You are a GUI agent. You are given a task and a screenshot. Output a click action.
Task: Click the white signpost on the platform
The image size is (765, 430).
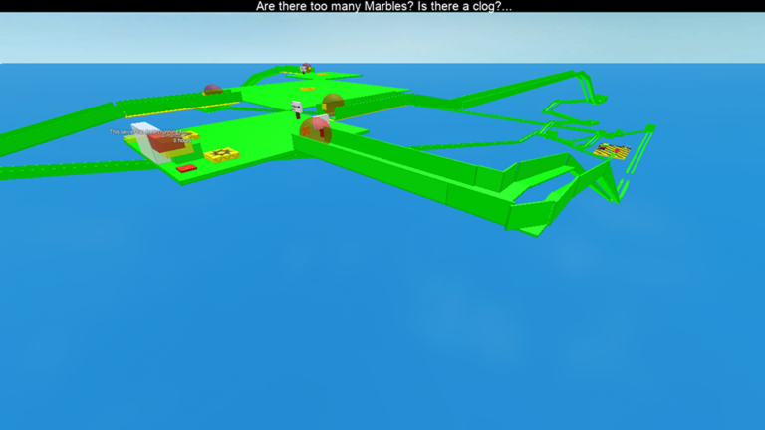click(297, 109)
